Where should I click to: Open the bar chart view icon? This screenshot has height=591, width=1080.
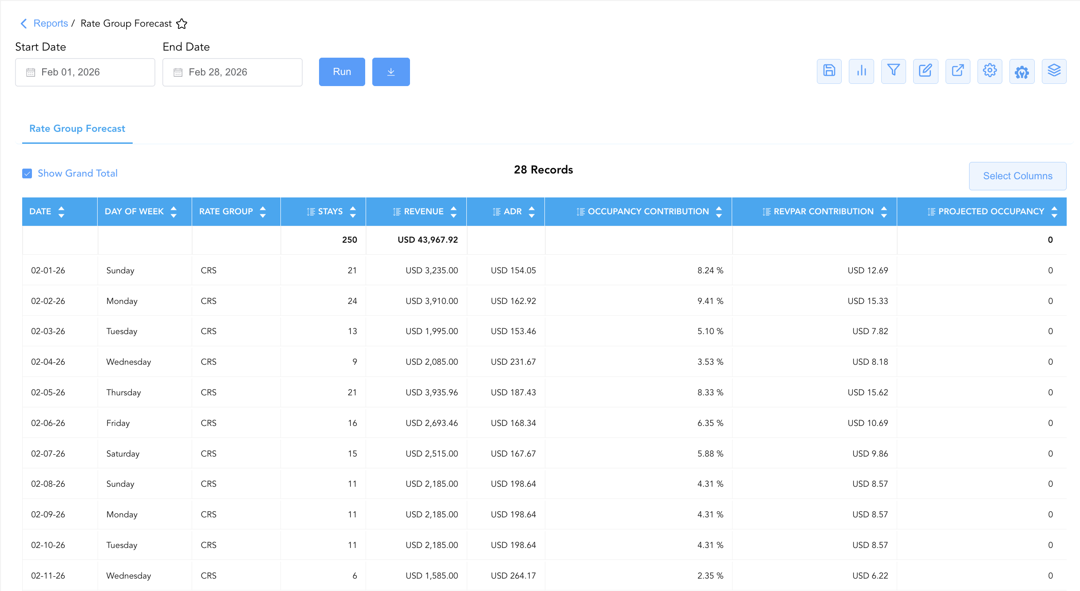click(861, 71)
